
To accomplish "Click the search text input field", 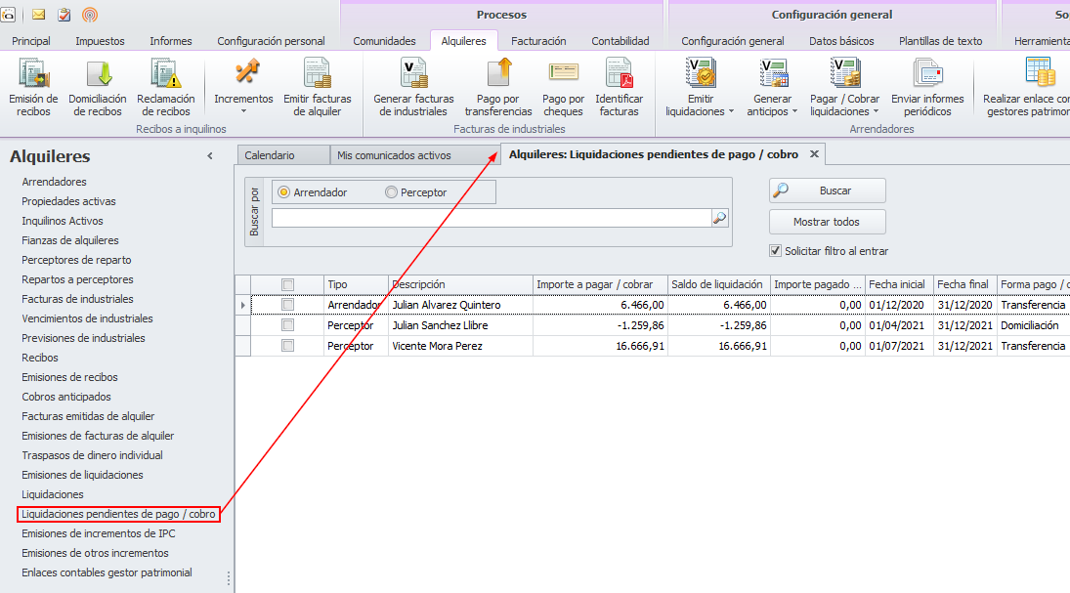I will click(491, 218).
